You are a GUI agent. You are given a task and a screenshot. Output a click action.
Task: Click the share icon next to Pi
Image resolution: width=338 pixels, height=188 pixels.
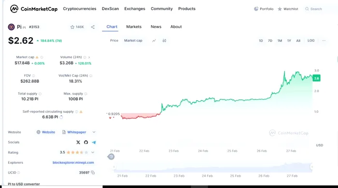(93, 27)
